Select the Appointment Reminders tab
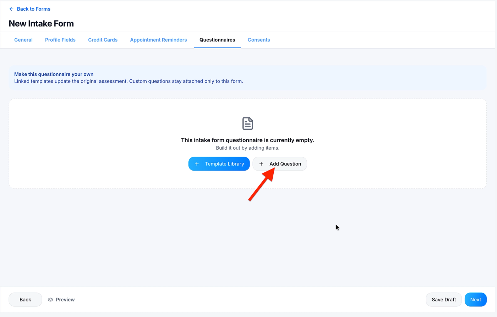The height and width of the screenshot is (317, 497). coord(158,40)
